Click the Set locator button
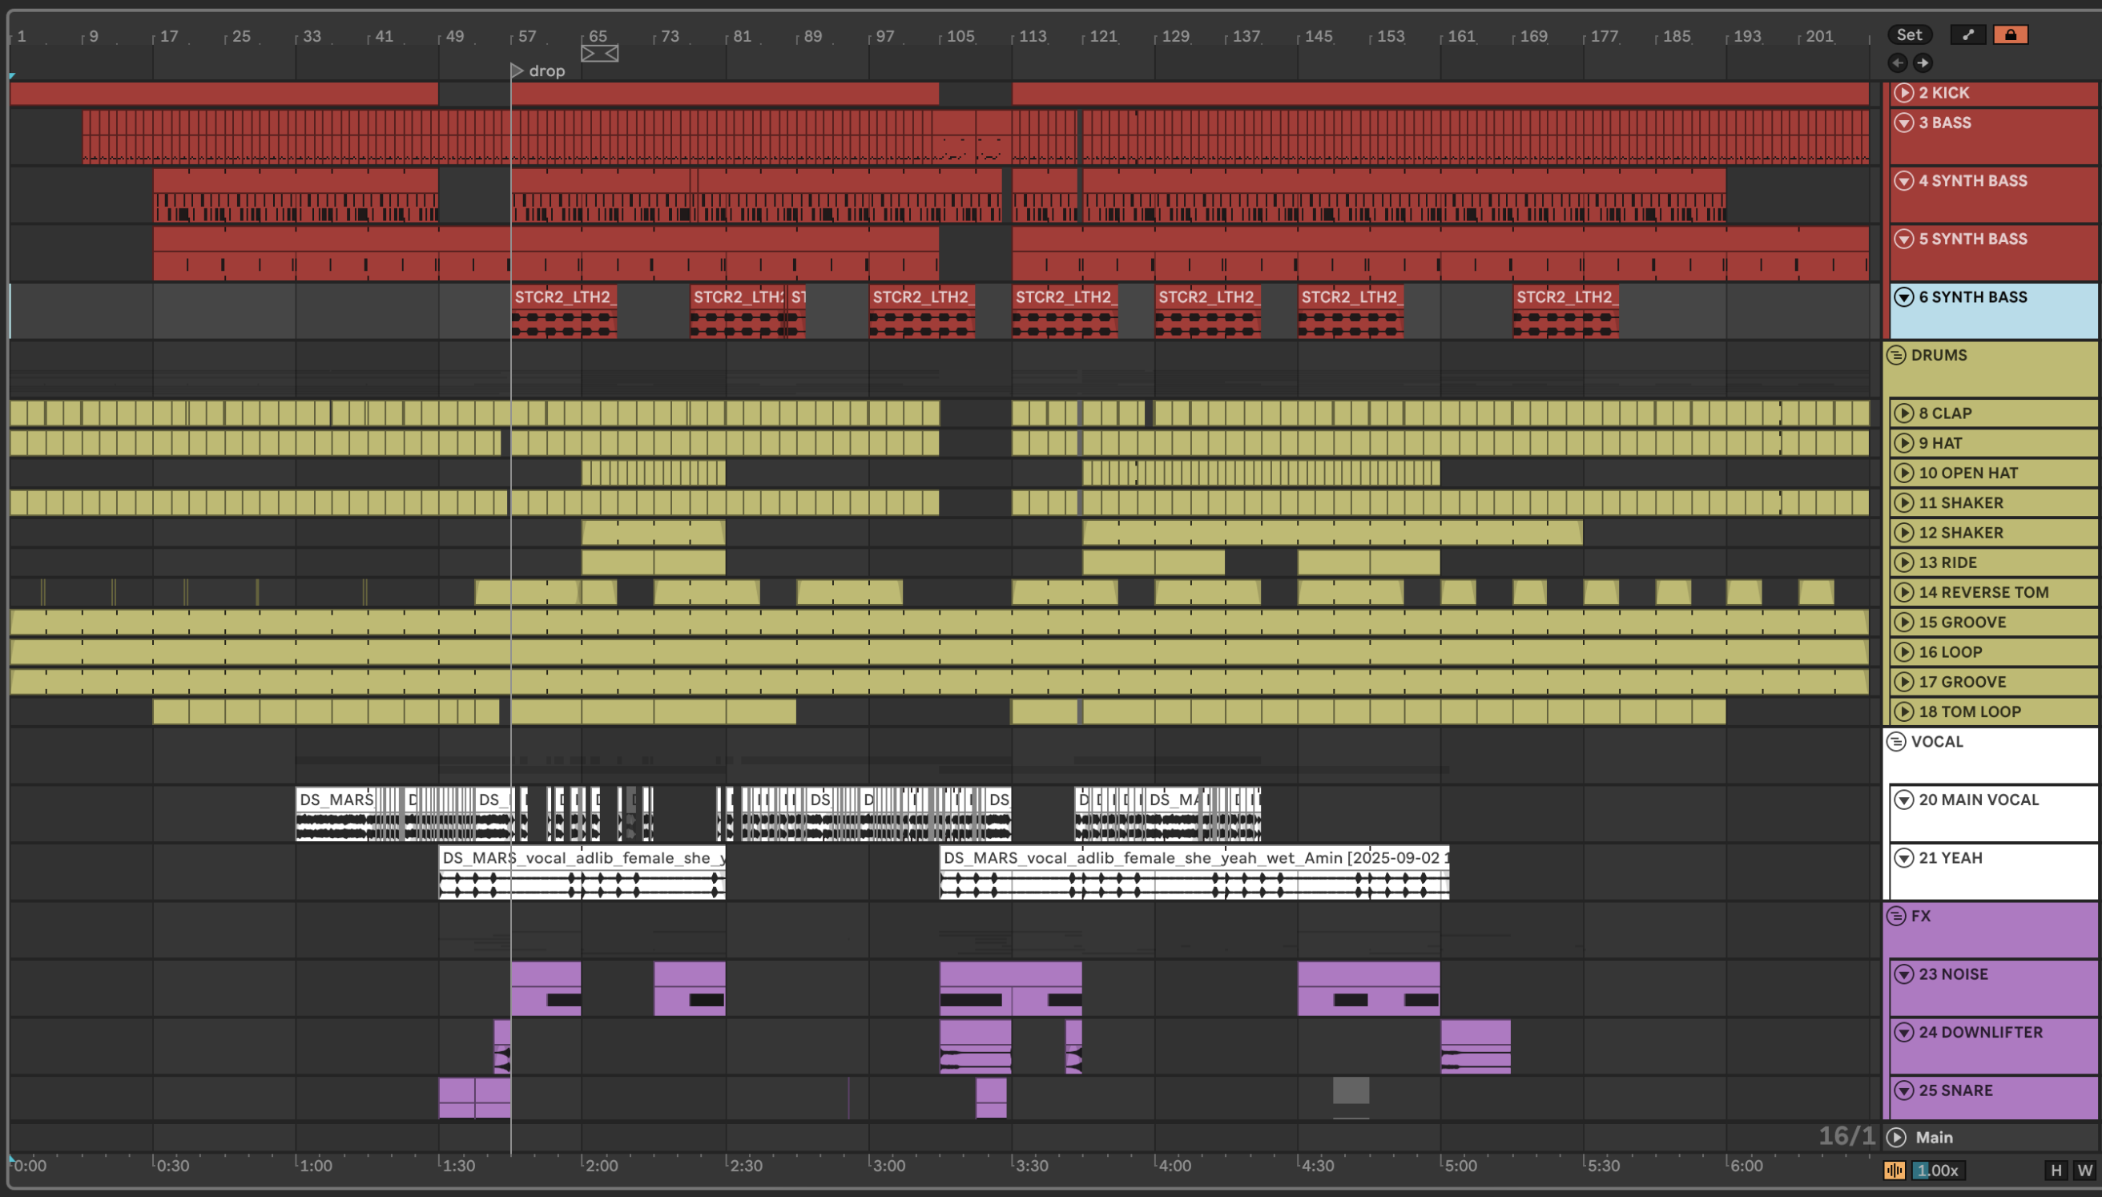The image size is (2102, 1197). pyautogui.click(x=1909, y=34)
